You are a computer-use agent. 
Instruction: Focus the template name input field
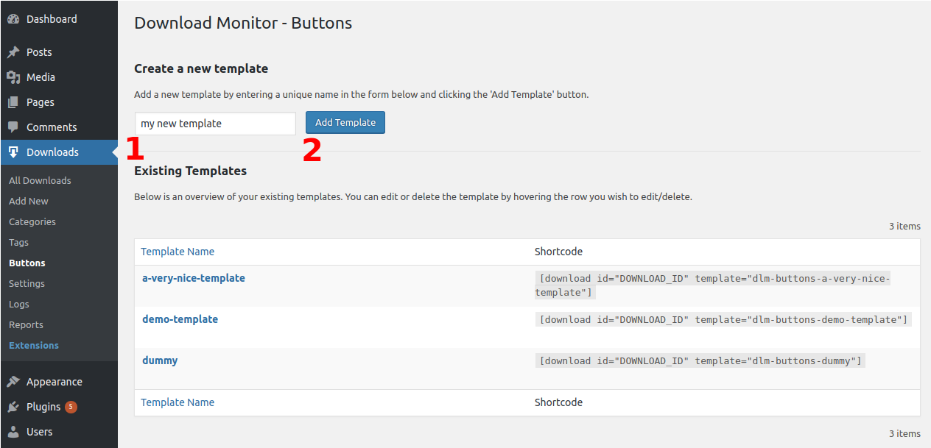point(215,124)
